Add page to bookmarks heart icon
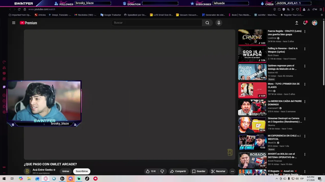The width and height of the screenshot is (325, 182). 297,9
